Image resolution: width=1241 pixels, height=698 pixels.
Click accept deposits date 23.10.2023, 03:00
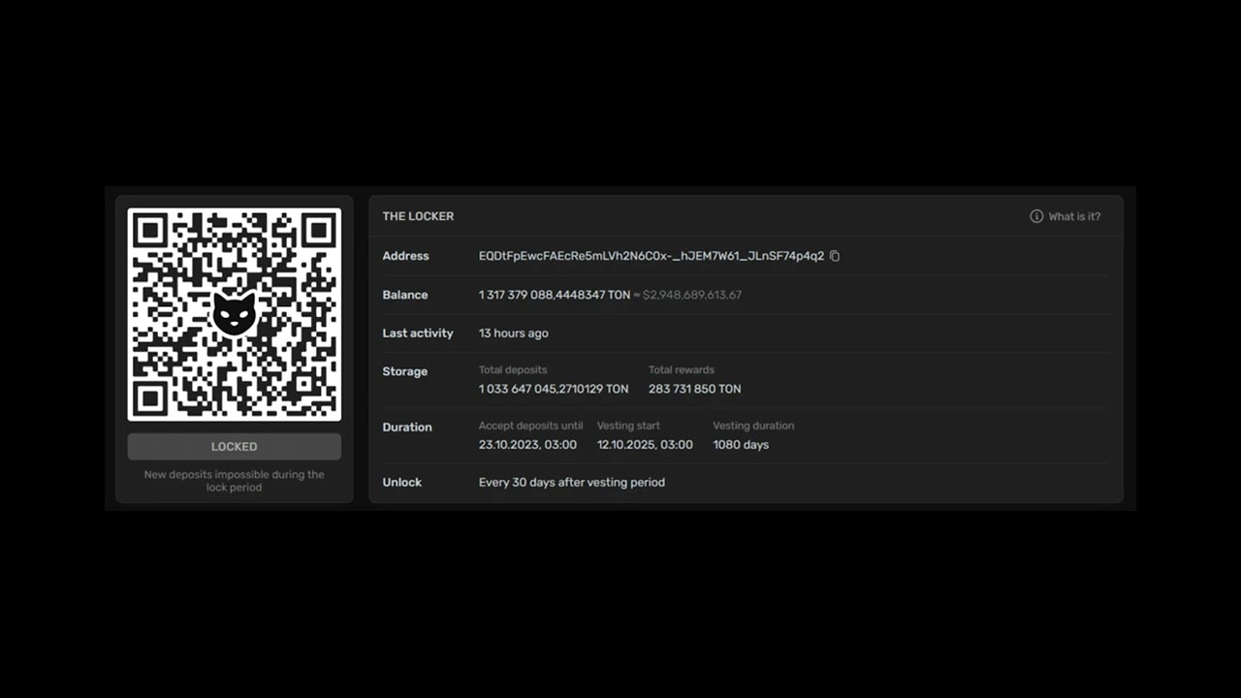pos(527,445)
